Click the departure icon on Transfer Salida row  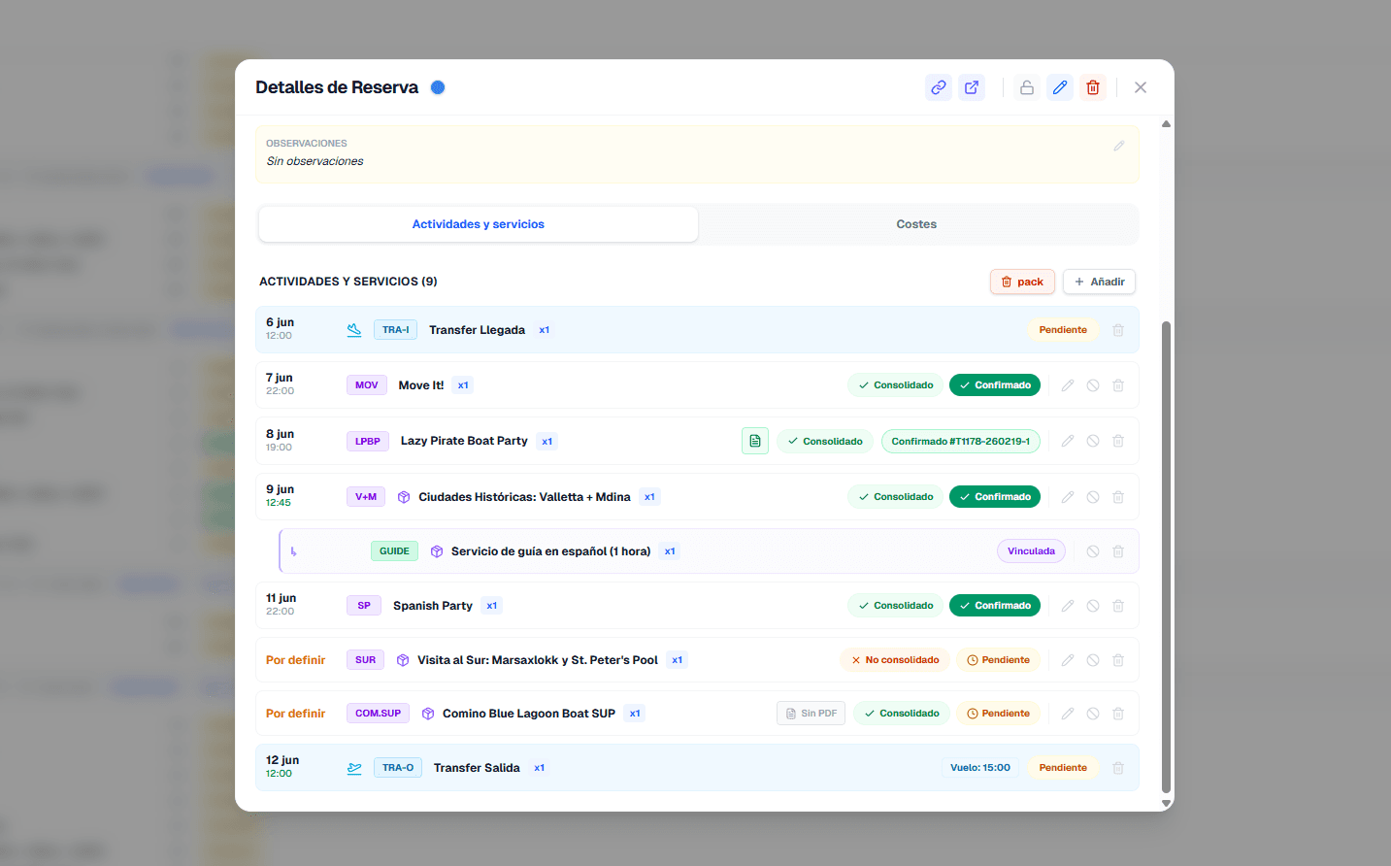tap(352, 767)
